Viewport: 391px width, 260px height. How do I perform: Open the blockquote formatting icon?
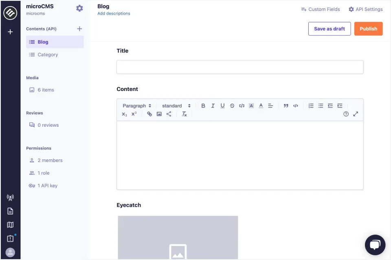click(x=286, y=106)
